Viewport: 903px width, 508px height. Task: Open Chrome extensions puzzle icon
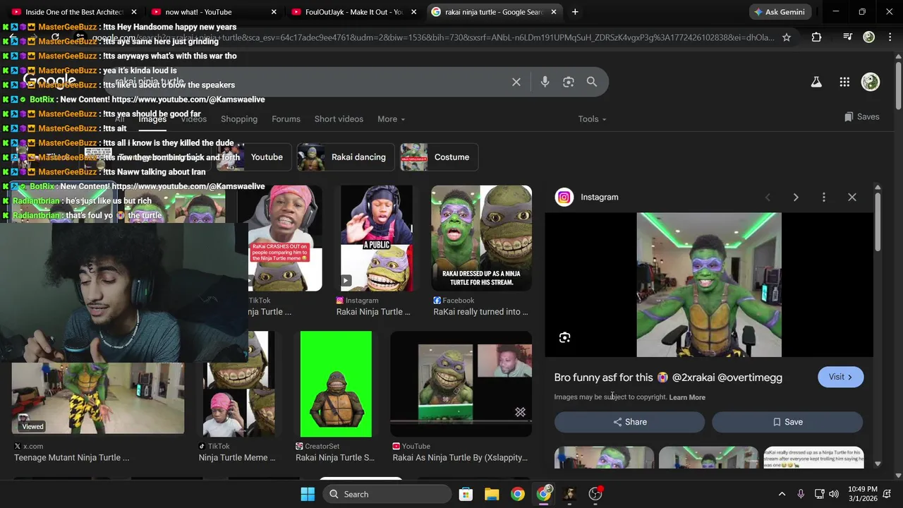point(816,37)
